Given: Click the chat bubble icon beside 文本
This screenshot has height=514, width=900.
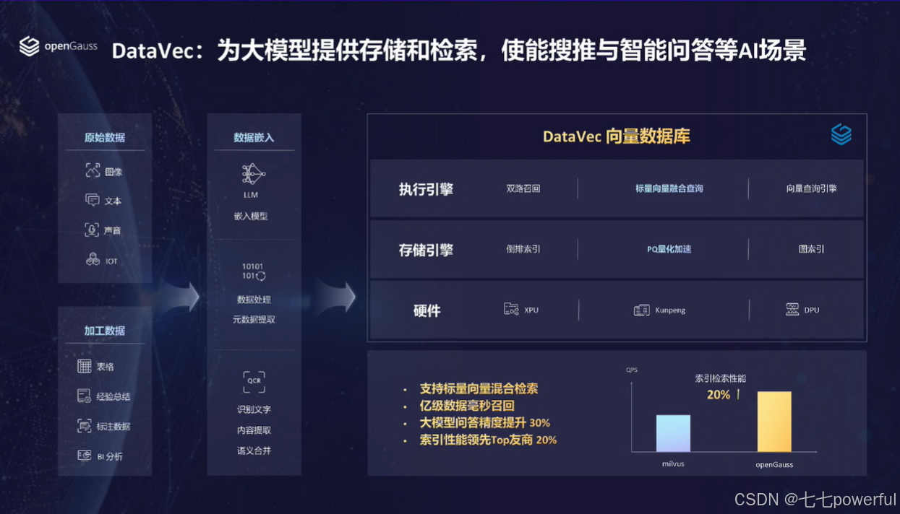Looking at the screenshot, I should point(93,200).
